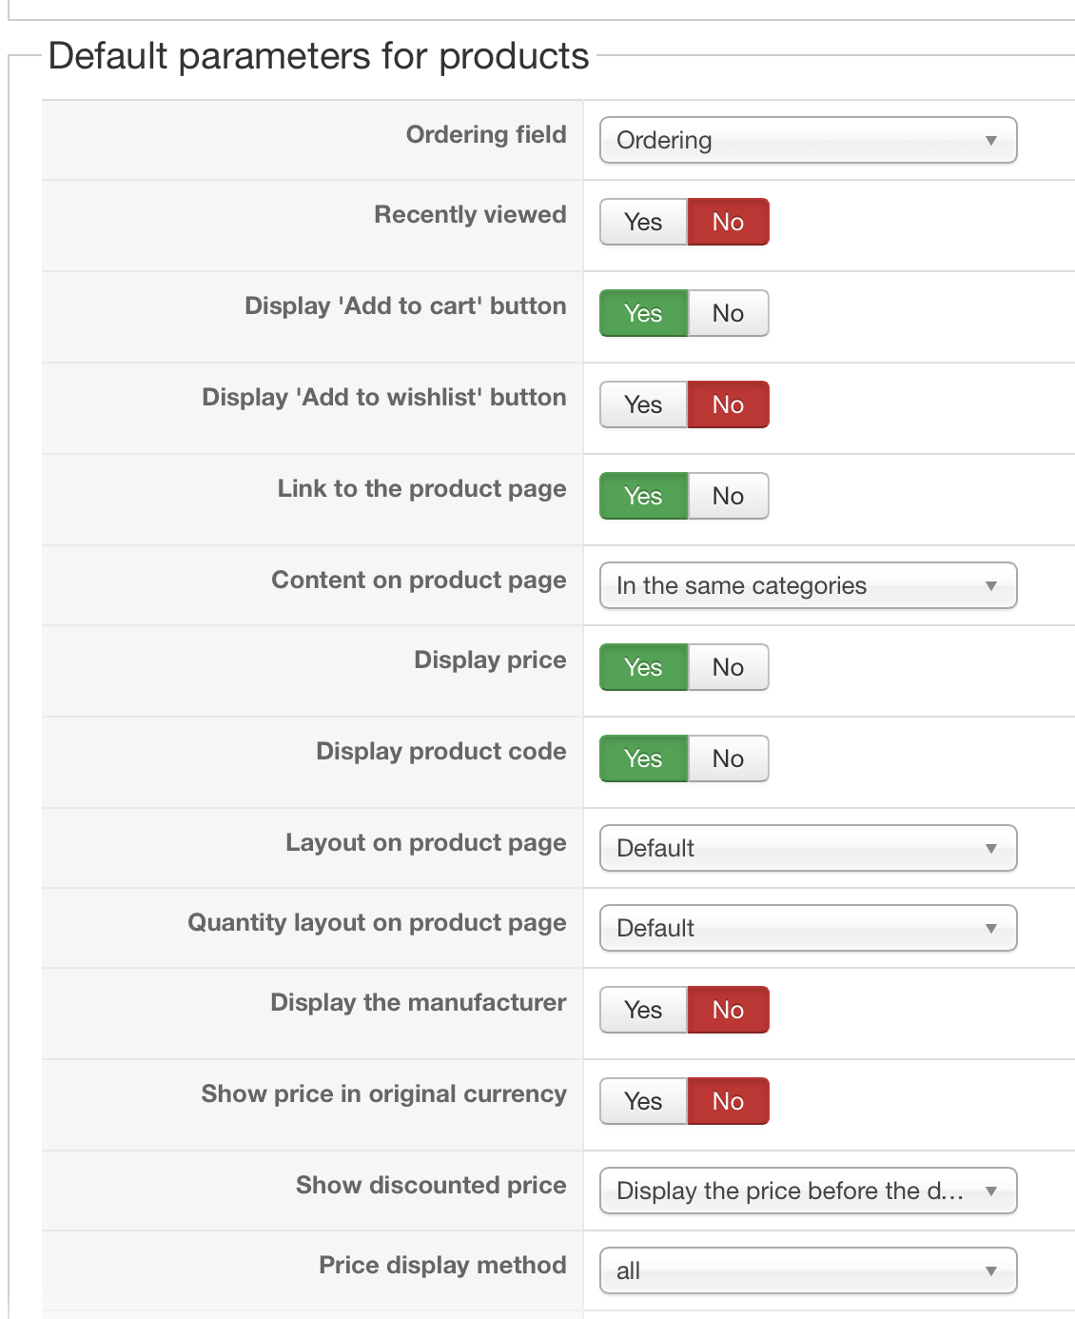
Task: Open Layout on product page dropdown
Action: pos(808,848)
